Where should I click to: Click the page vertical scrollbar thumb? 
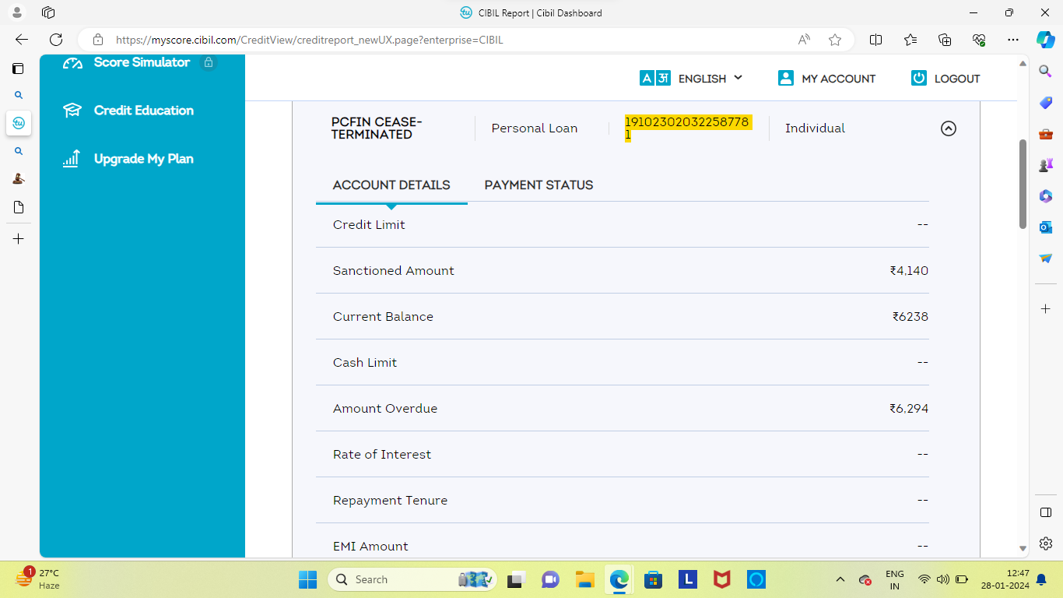(1023, 184)
